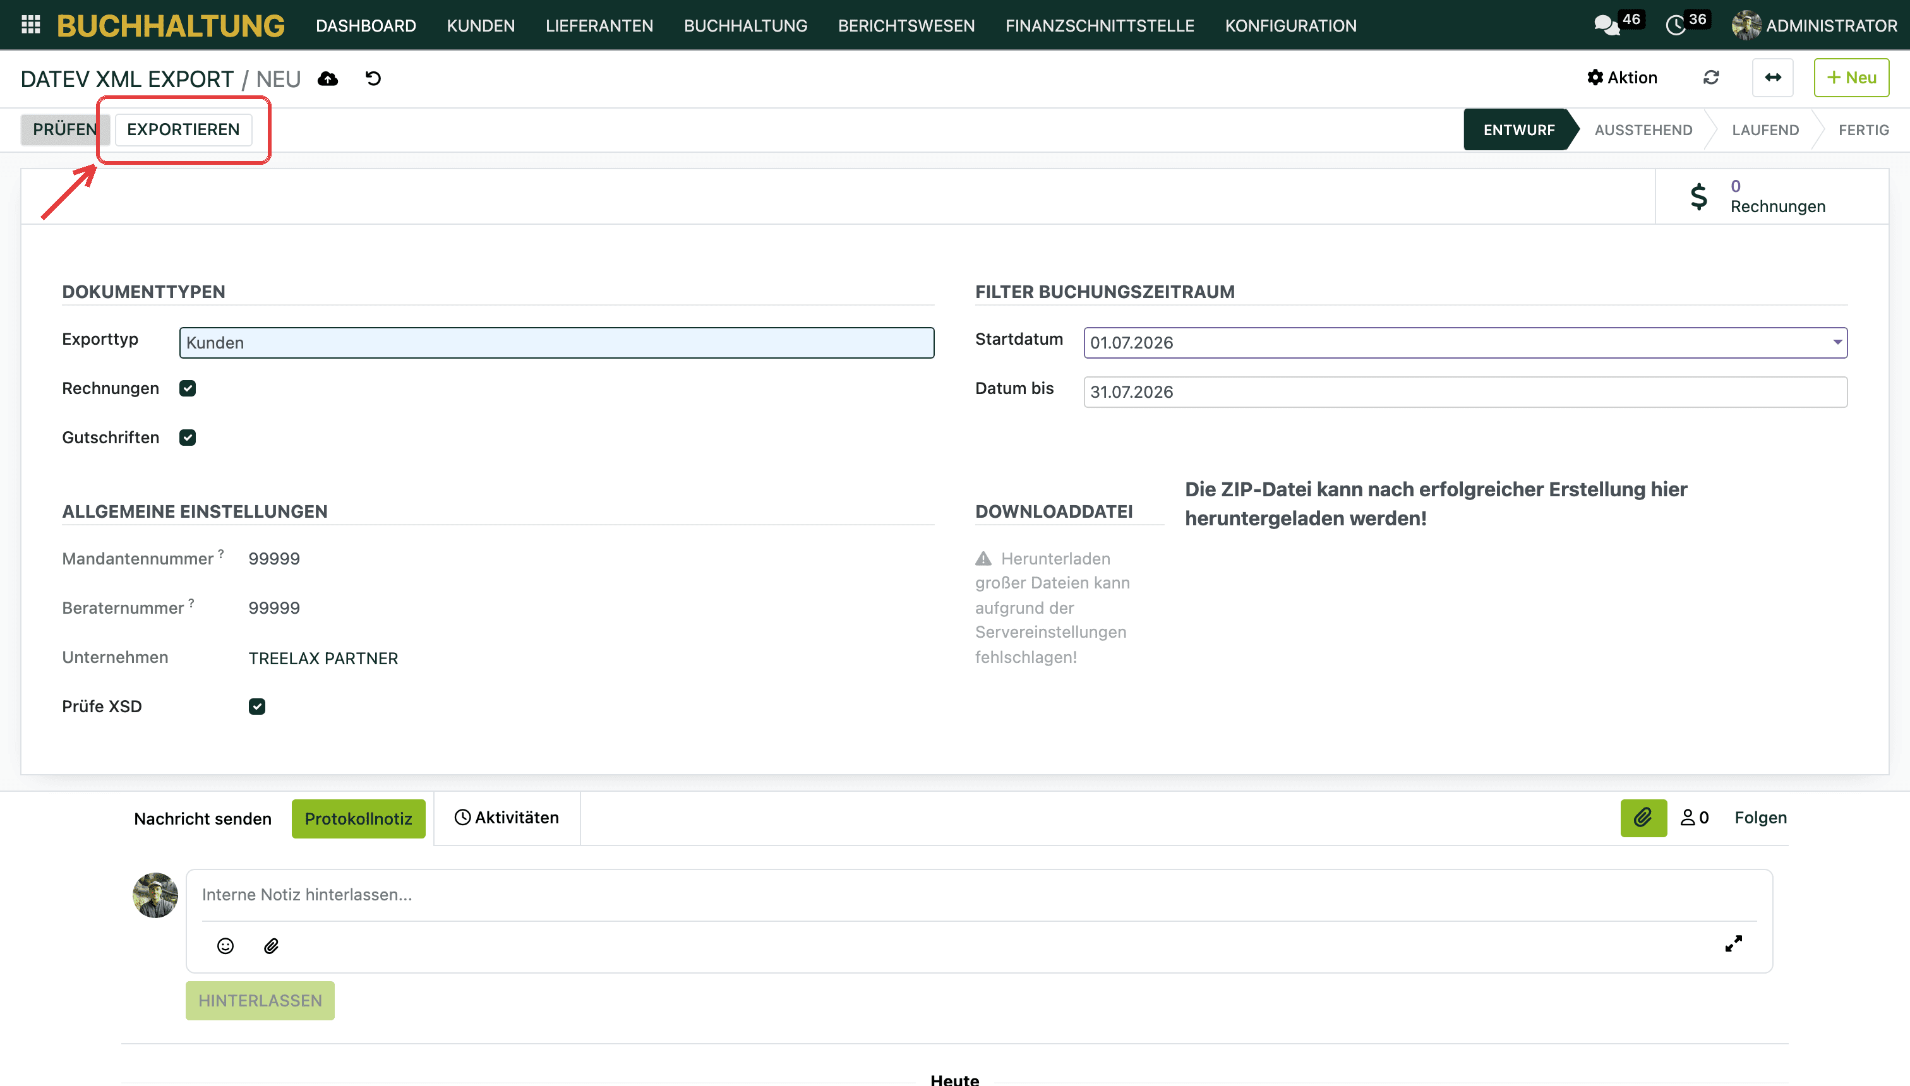Open the apps grid menu icon
Image resolution: width=1910 pixels, height=1086 pixels.
30,25
